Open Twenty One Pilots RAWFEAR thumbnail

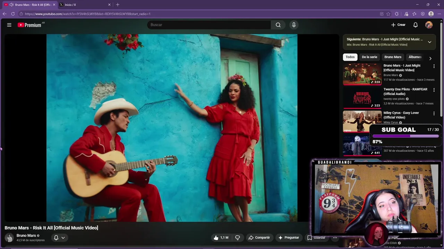(x=362, y=98)
